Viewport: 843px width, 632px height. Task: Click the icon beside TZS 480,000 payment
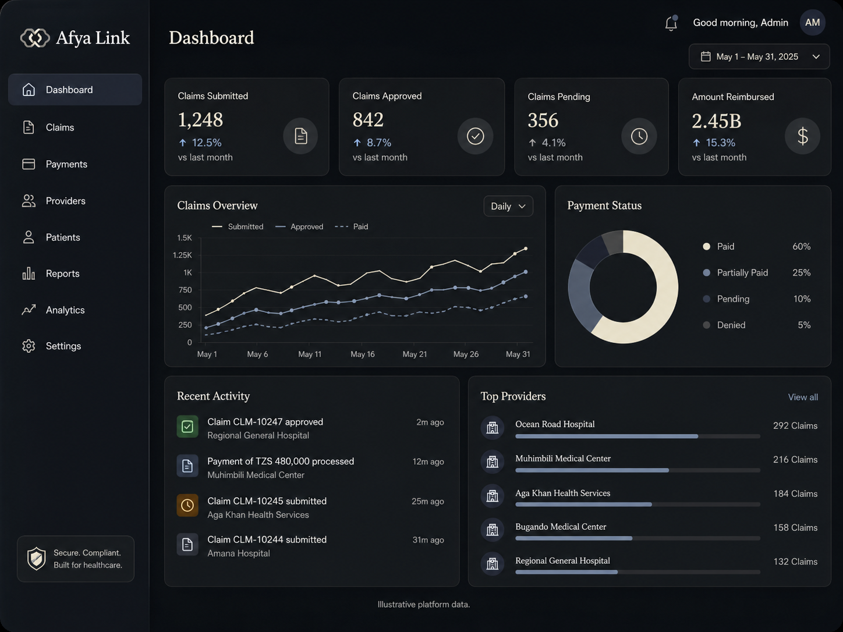click(x=187, y=466)
